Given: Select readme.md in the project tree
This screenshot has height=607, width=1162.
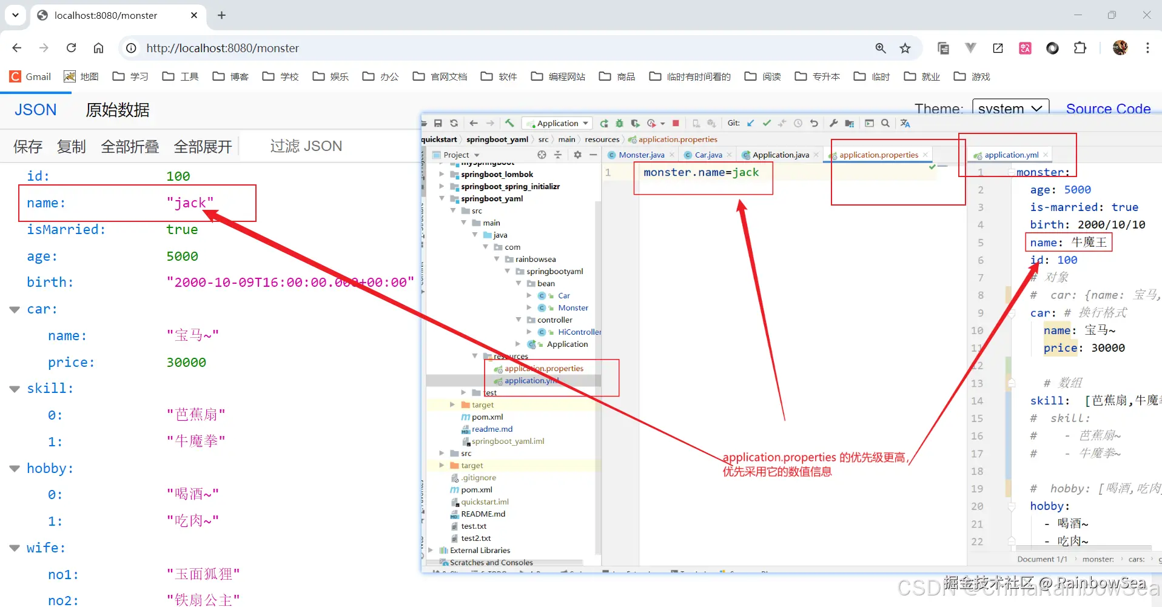Looking at the screenshot, I should (x=492, y=429).
